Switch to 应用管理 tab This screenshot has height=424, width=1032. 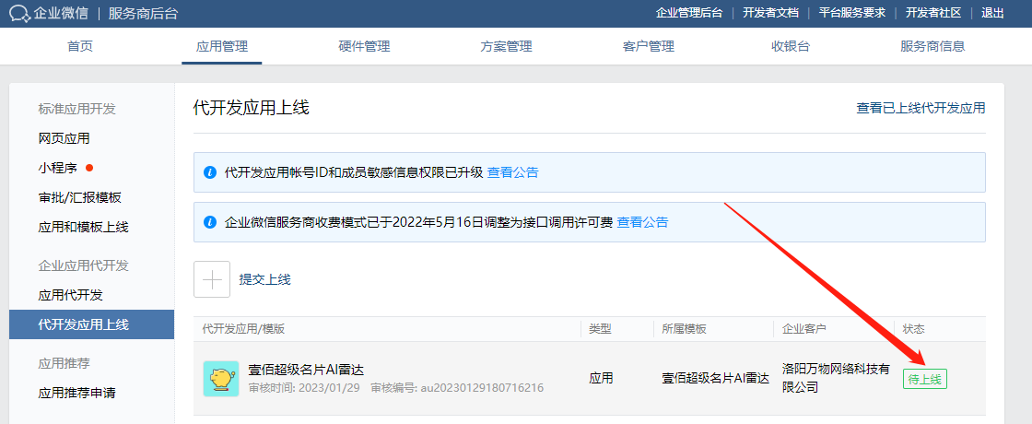coord(222,47)
